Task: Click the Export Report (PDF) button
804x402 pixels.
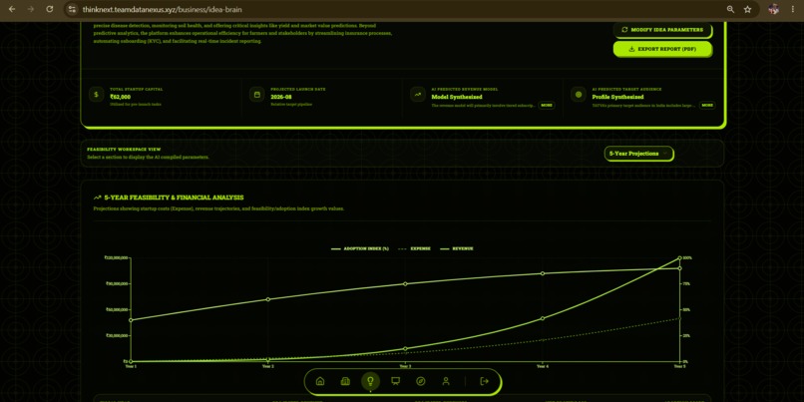Action: (662, 49)
